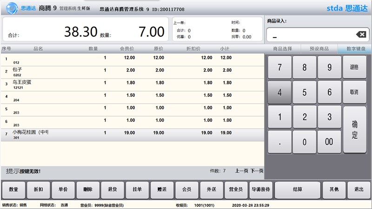Click the 数量 quantity button
372x209 pixels.
point(13,189)
